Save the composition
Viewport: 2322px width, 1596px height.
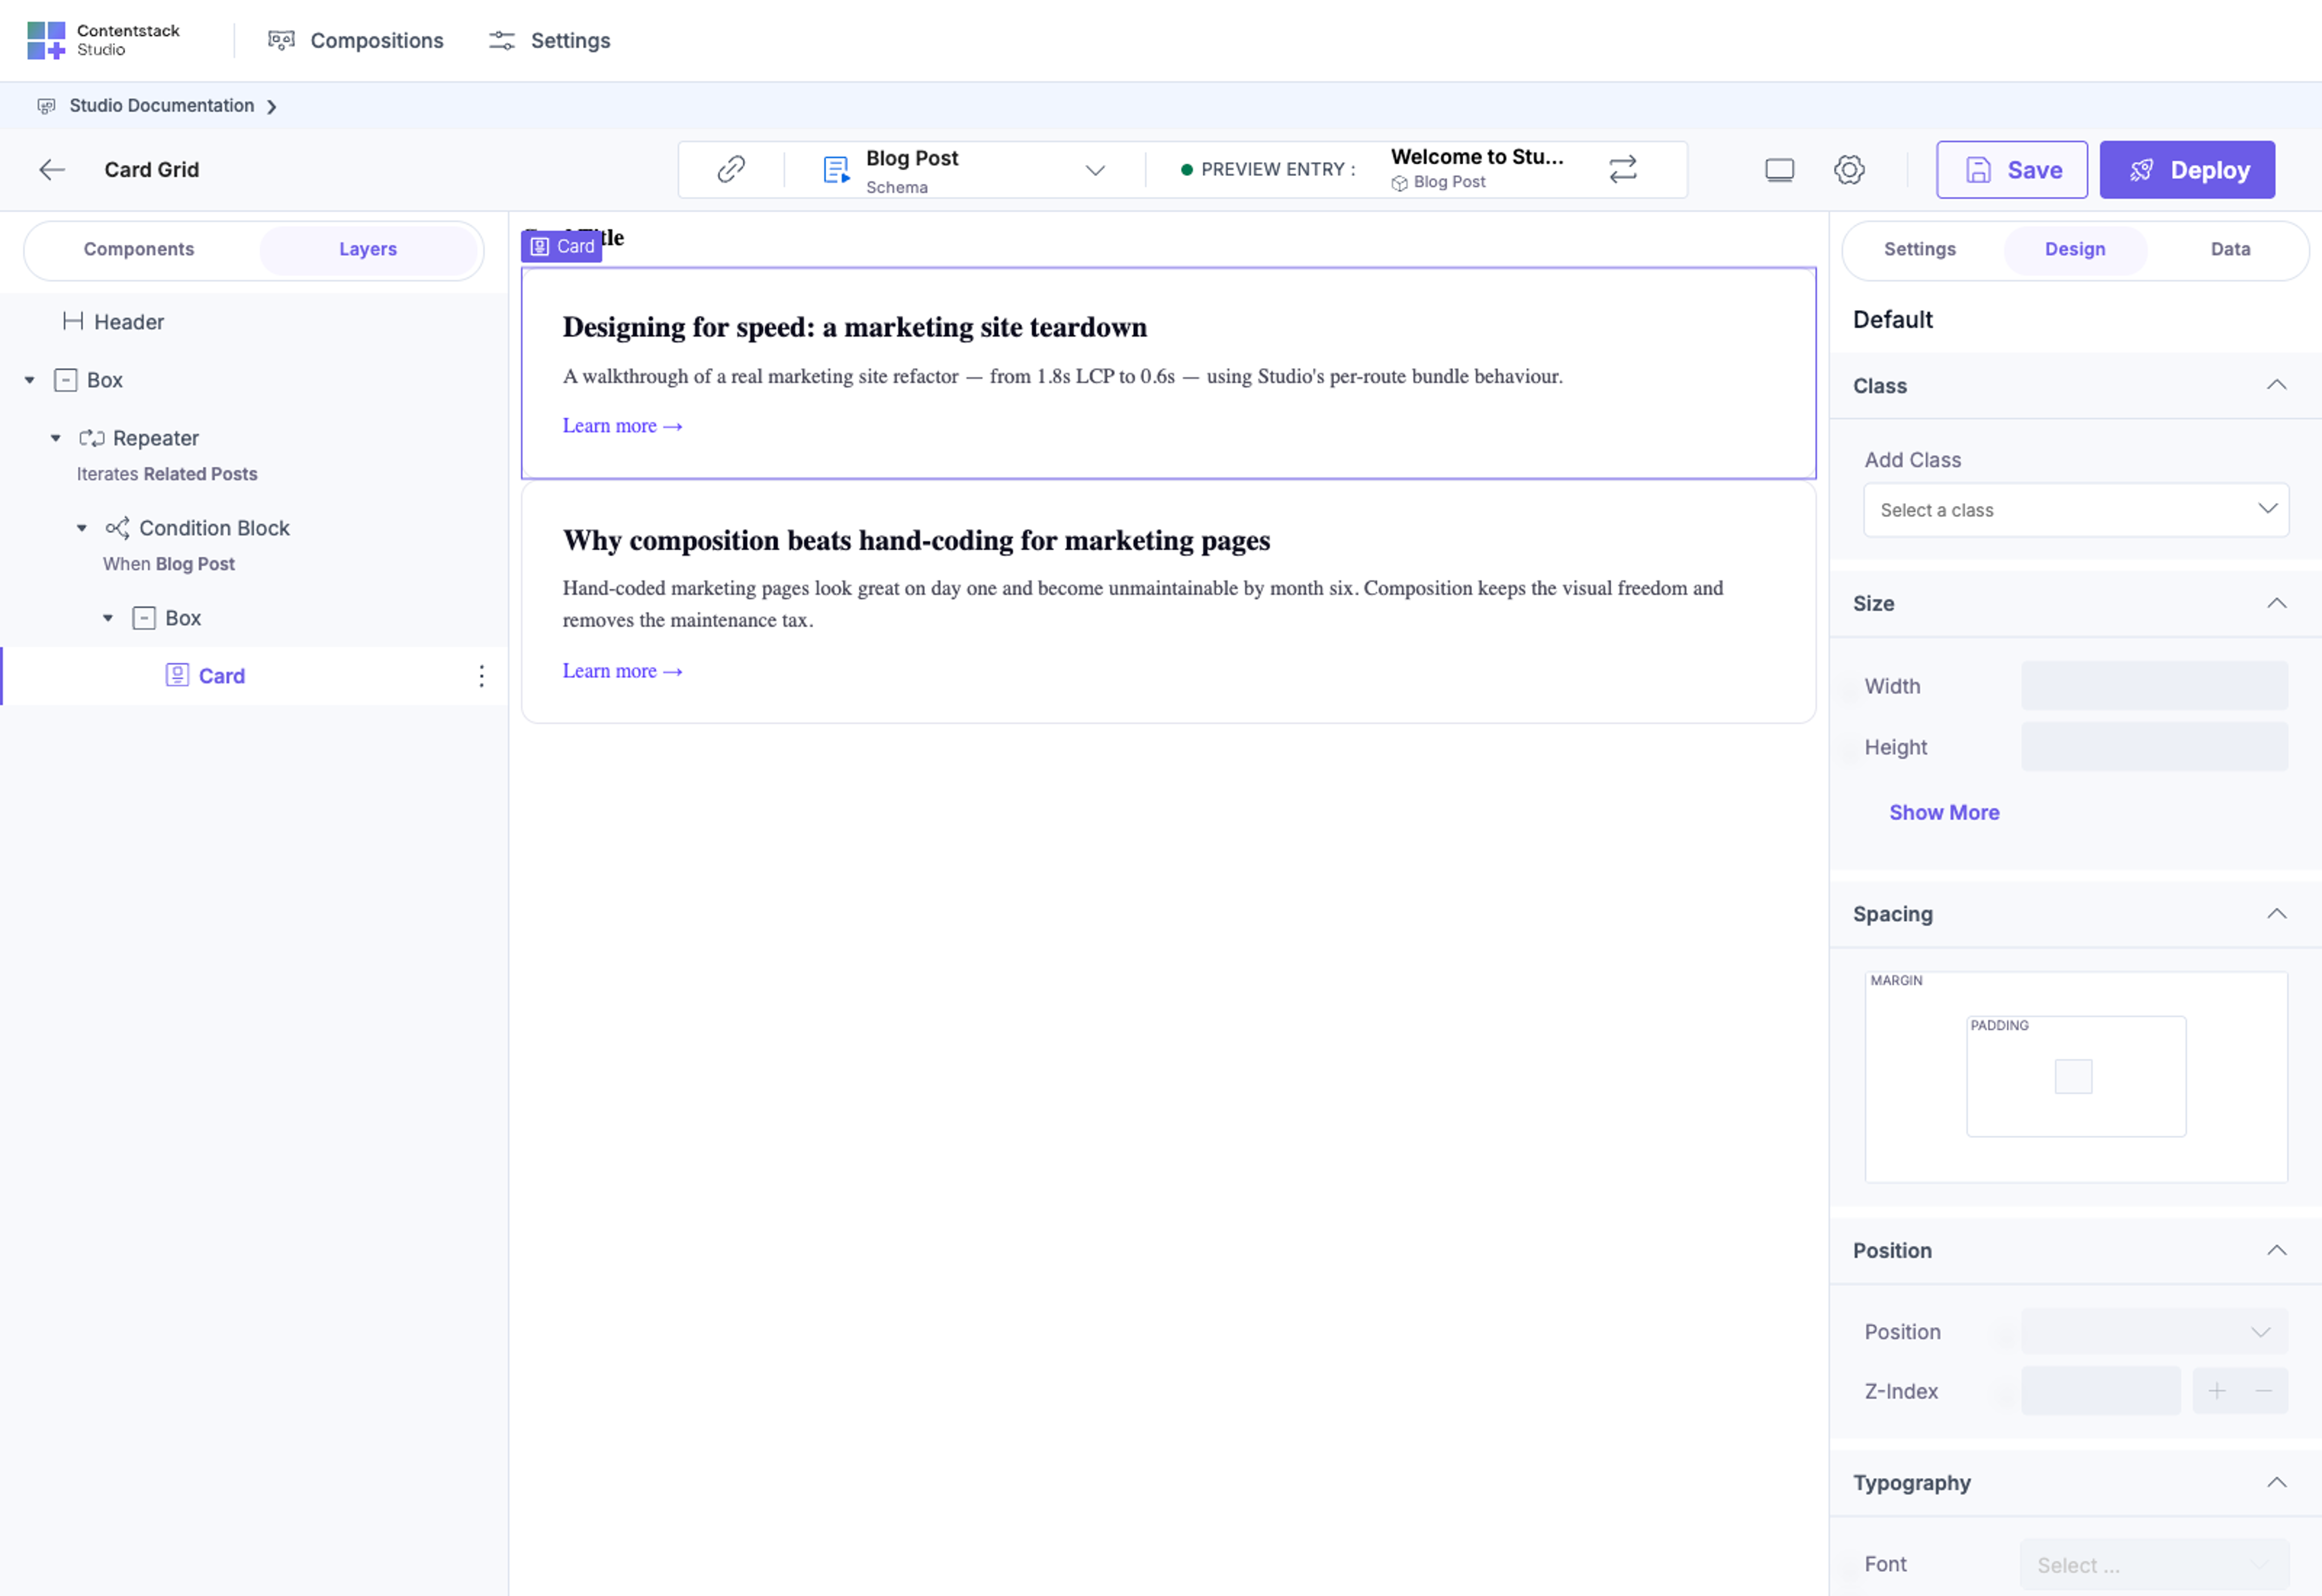tap(2011, 170)
